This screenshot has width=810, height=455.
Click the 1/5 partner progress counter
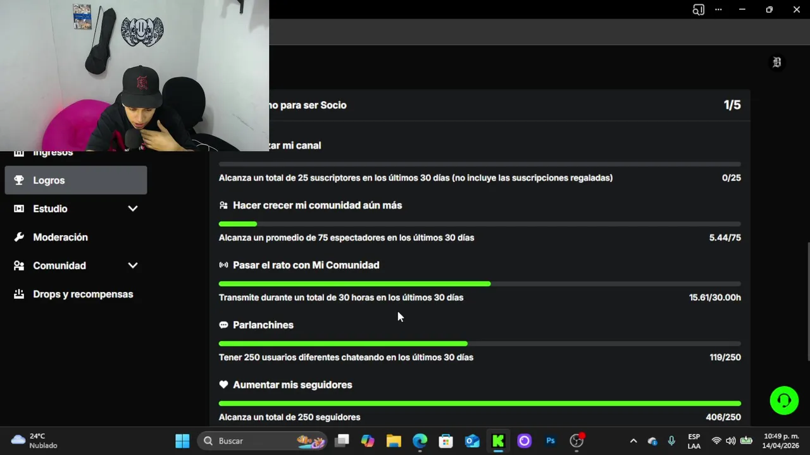(x=732, y=105)
